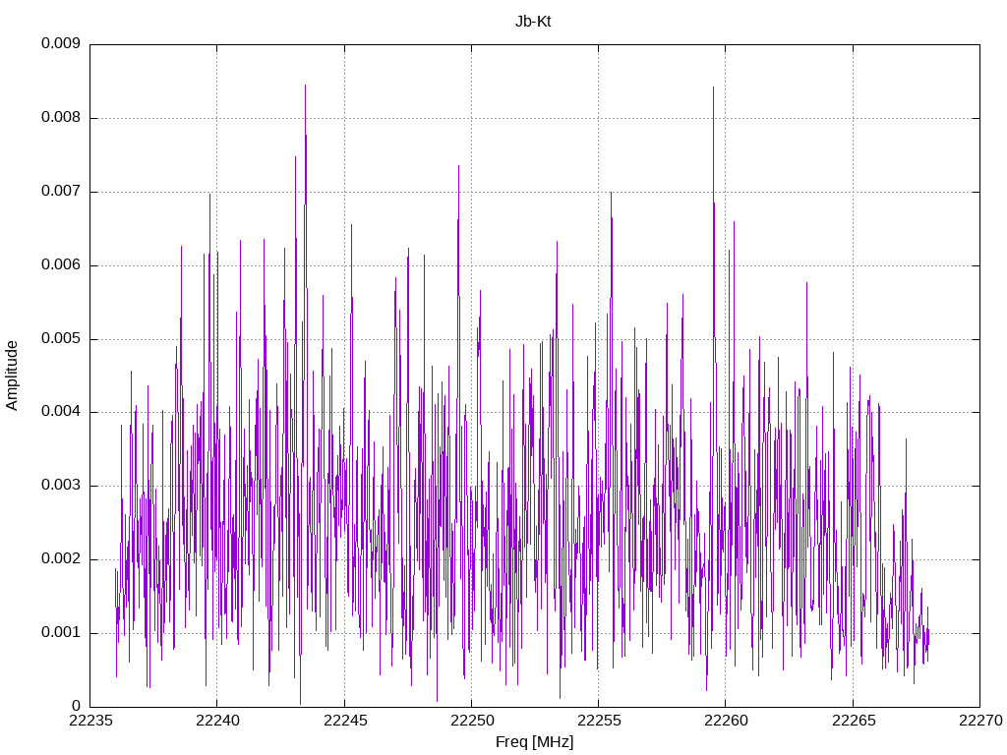
Task: Click y-axis value 0.002
Action: pyautogui.click(x=61, y=559)
